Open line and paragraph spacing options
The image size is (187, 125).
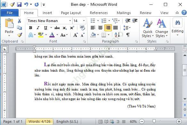click(x=127, y=28)
